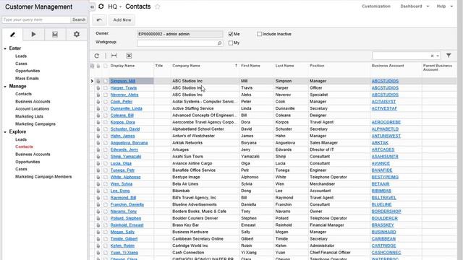Viewport: 463px width, 260px height.
Task: Open Marketing Campaign Members under Explore
Action: pyautogui.click(x=43, y=177)
